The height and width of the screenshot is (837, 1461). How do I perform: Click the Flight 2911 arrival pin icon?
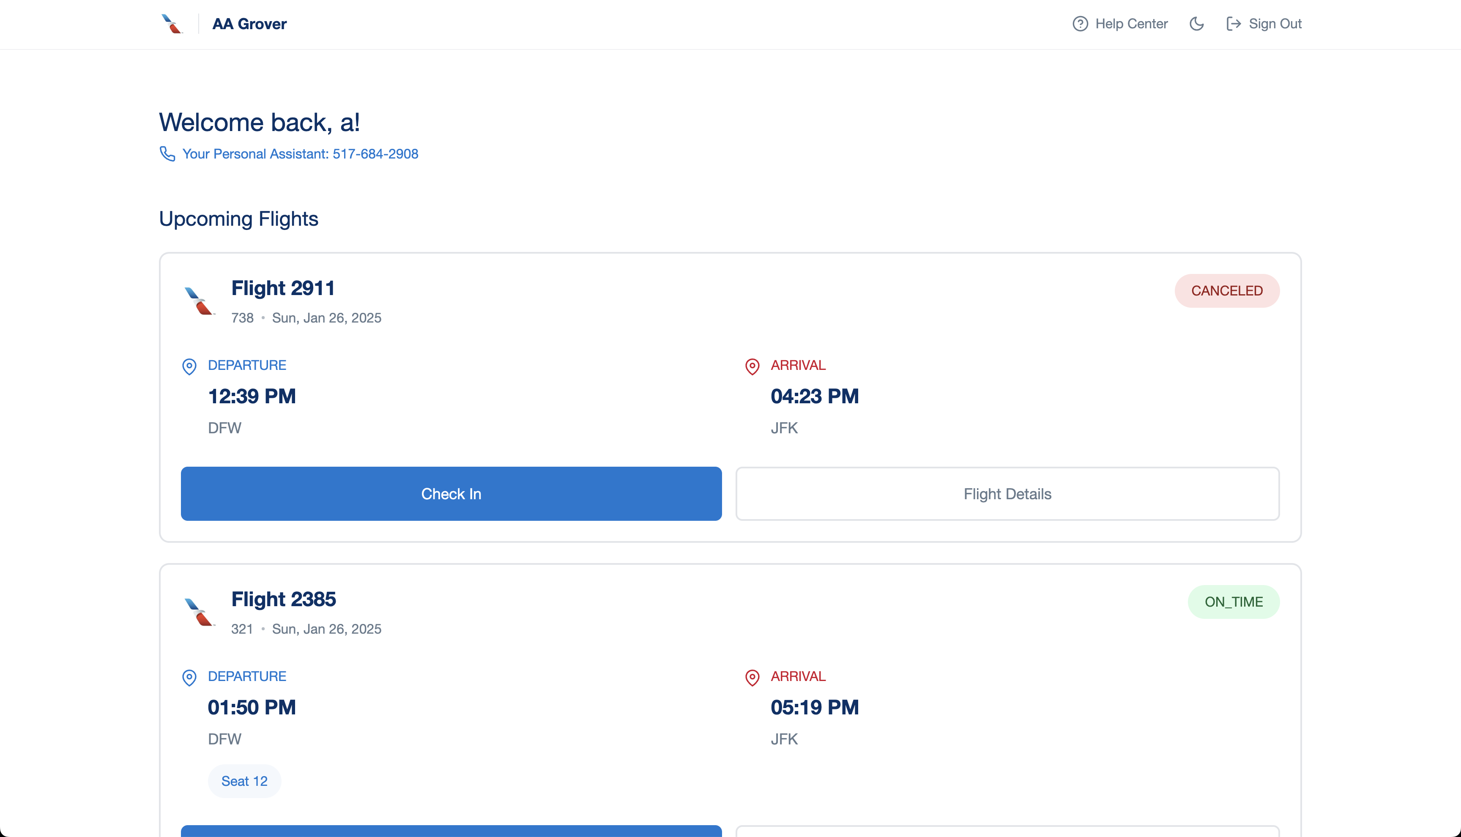point(752,366)
